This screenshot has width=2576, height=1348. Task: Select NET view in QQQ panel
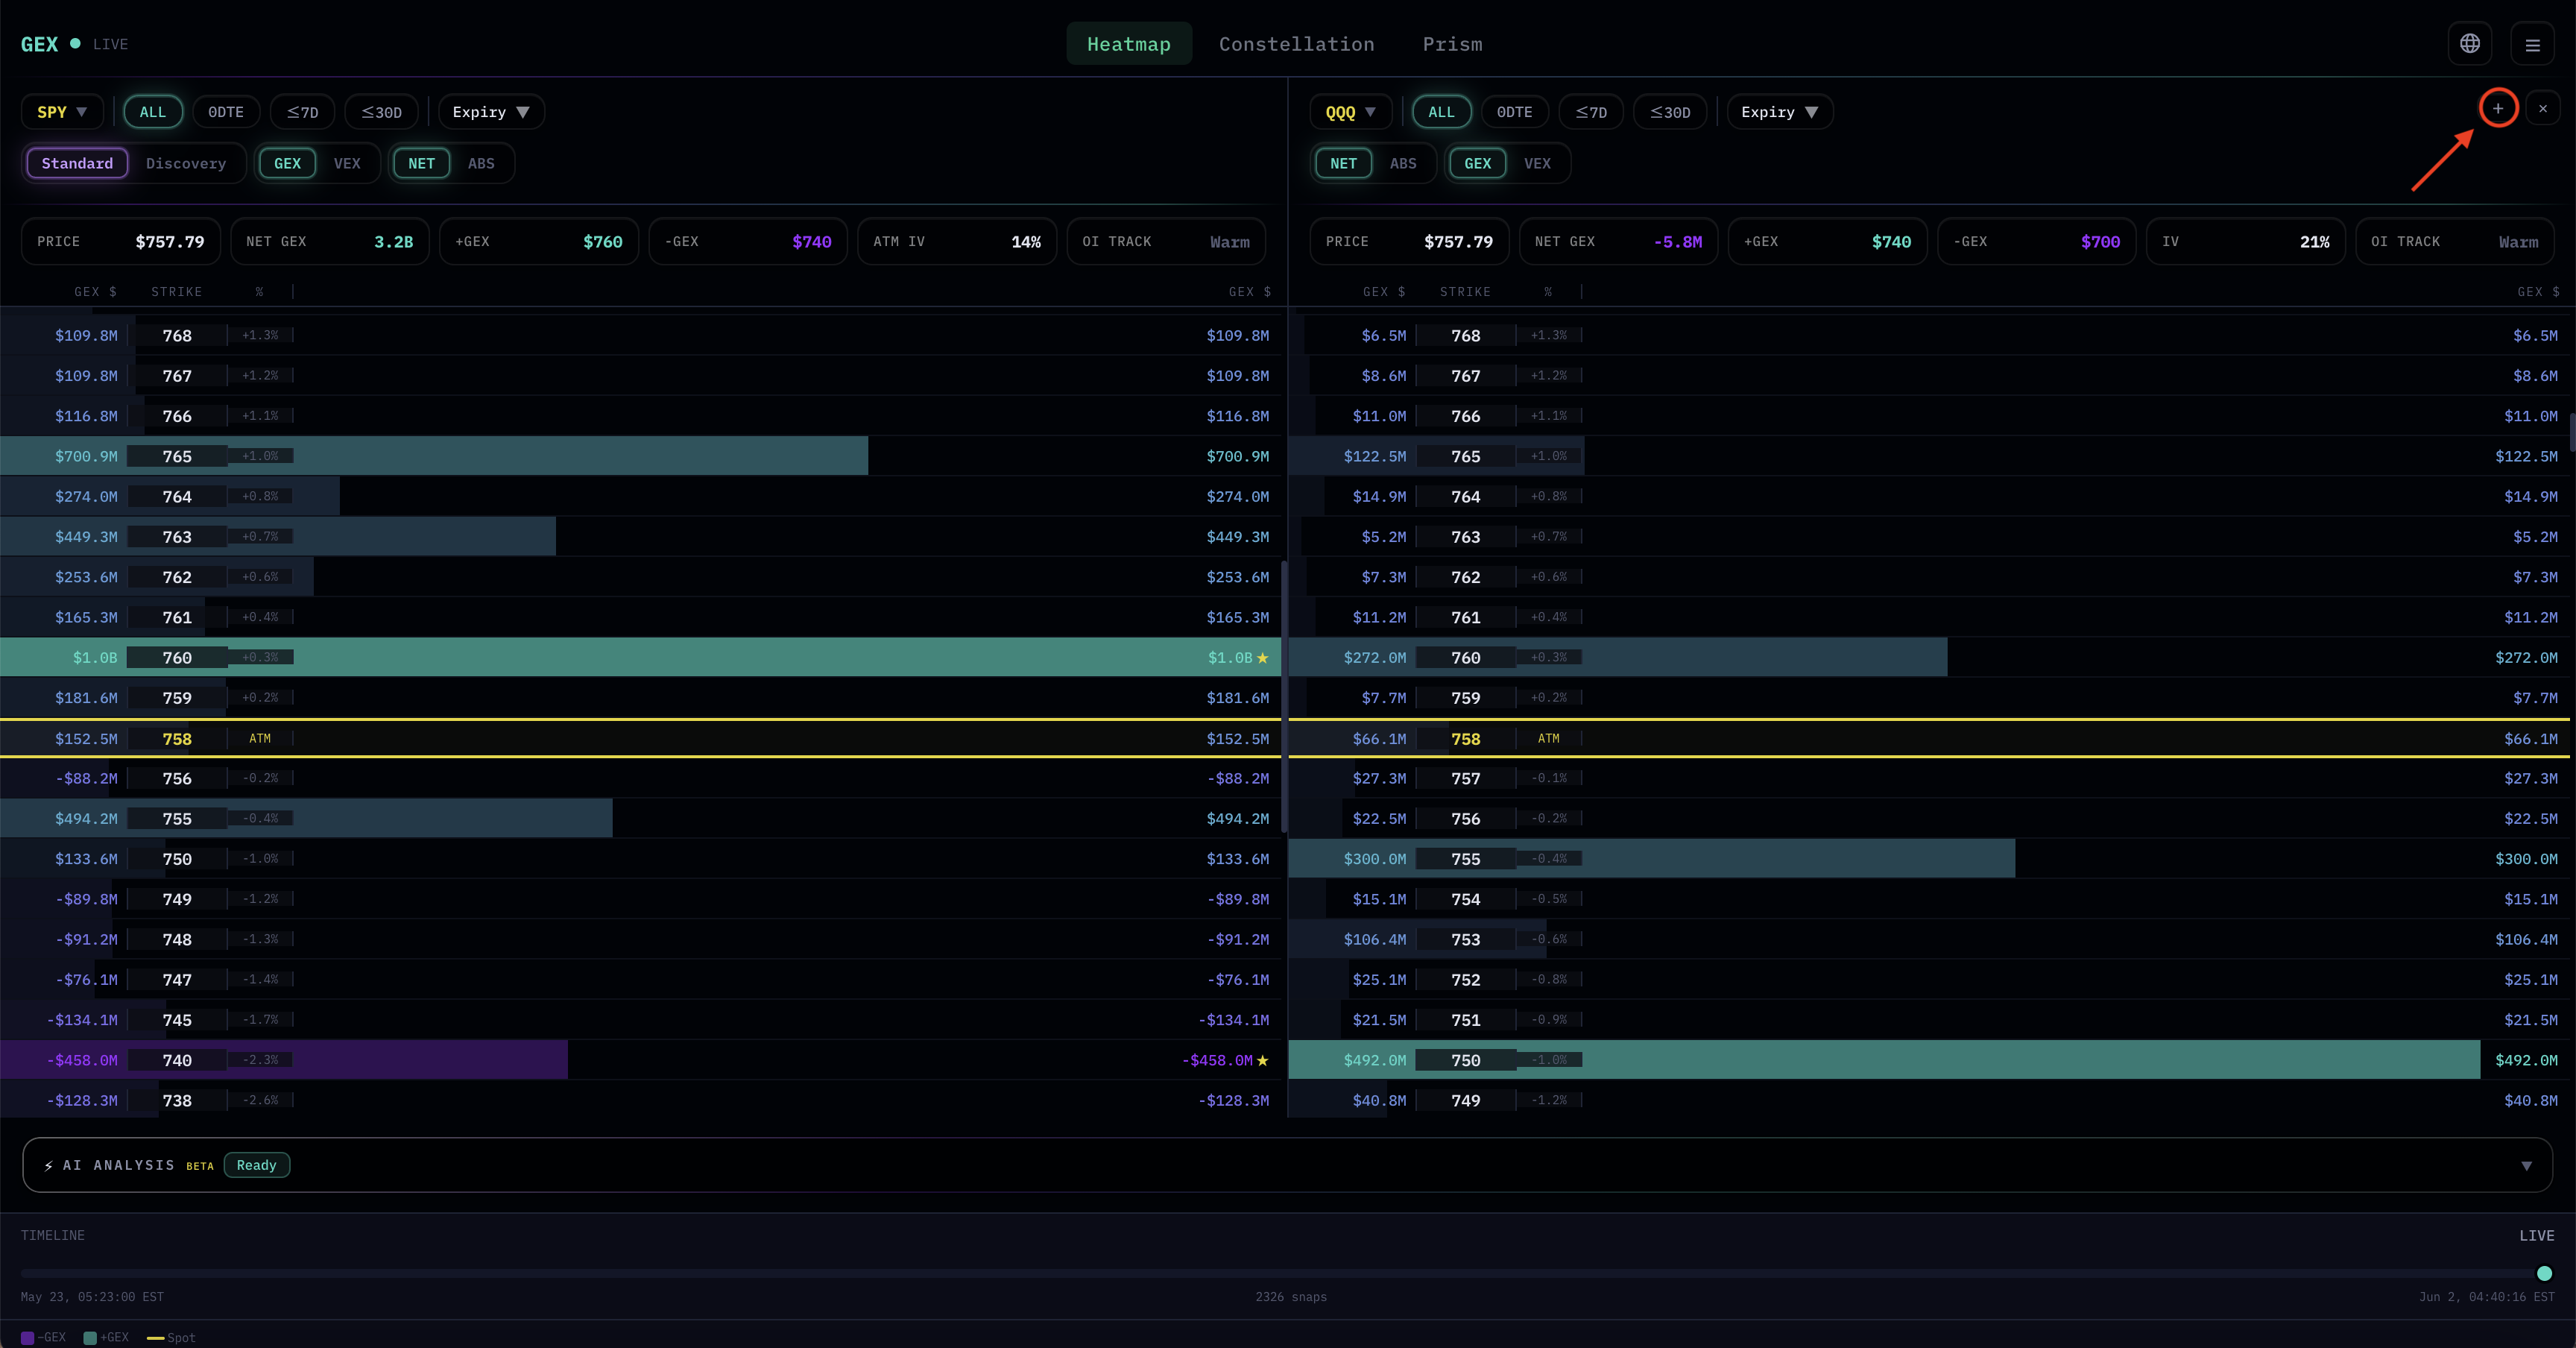pyautogui.click(x=1343, y=163)
